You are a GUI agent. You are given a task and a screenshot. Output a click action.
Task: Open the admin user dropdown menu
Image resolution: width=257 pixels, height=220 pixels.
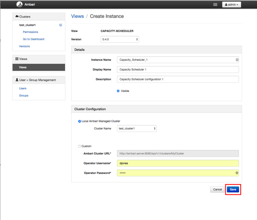click(232, 5)
